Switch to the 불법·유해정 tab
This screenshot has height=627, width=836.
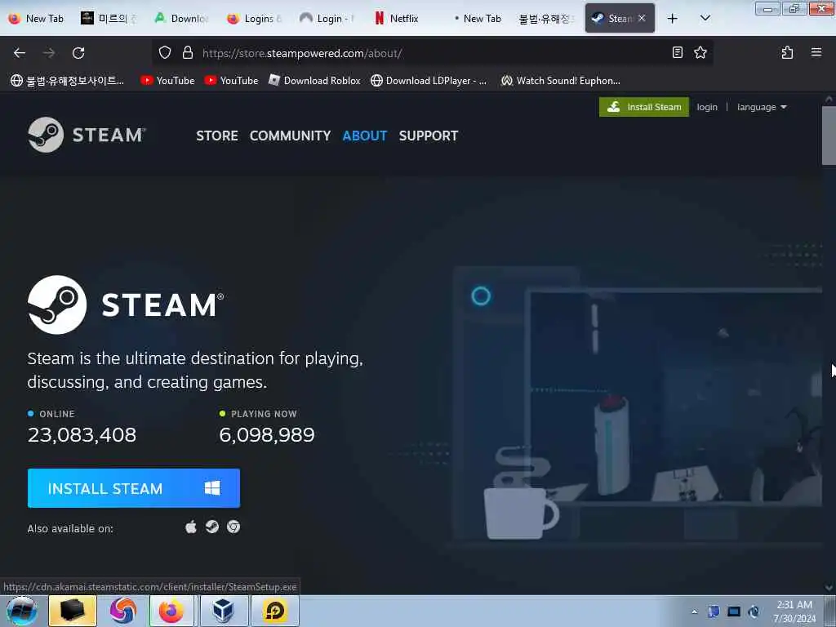[546, 19]
